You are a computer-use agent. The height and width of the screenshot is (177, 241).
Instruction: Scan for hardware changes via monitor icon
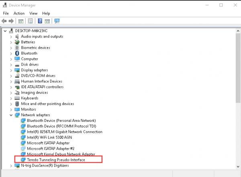57,21
